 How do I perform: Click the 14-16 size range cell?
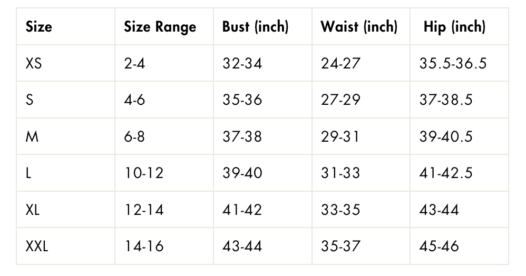click(x=144, y=246)
